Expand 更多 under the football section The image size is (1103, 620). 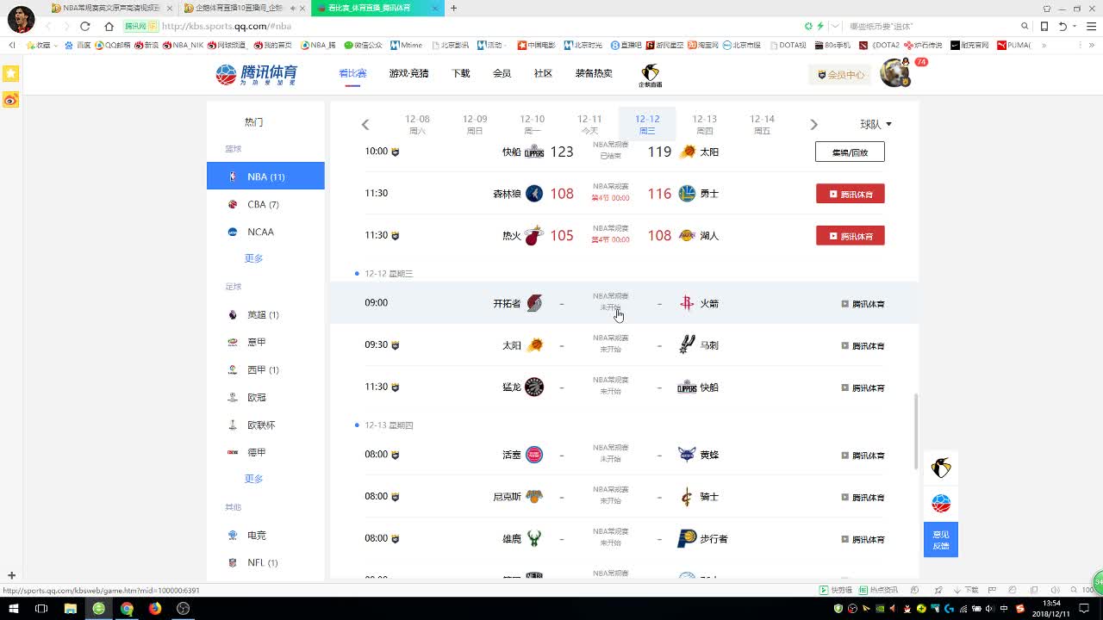pyautogui.click(x=253, y=479)
